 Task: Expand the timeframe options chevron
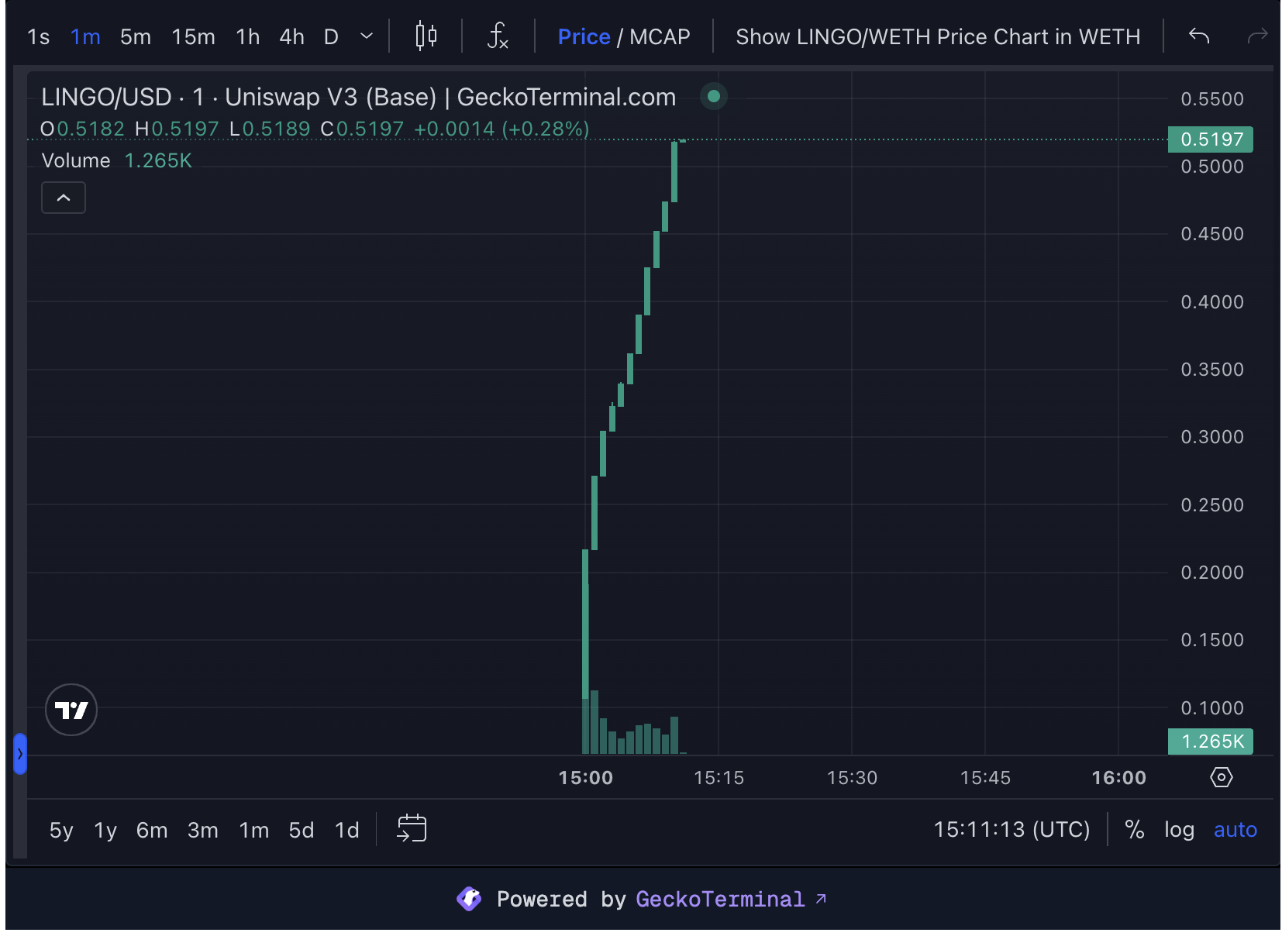click(364, 36)
